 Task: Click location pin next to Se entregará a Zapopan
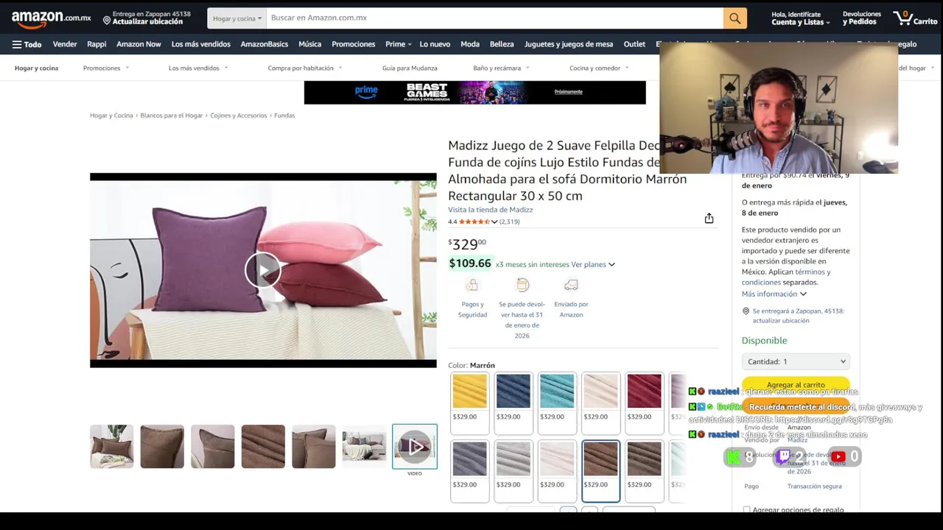tap(746, 311)
